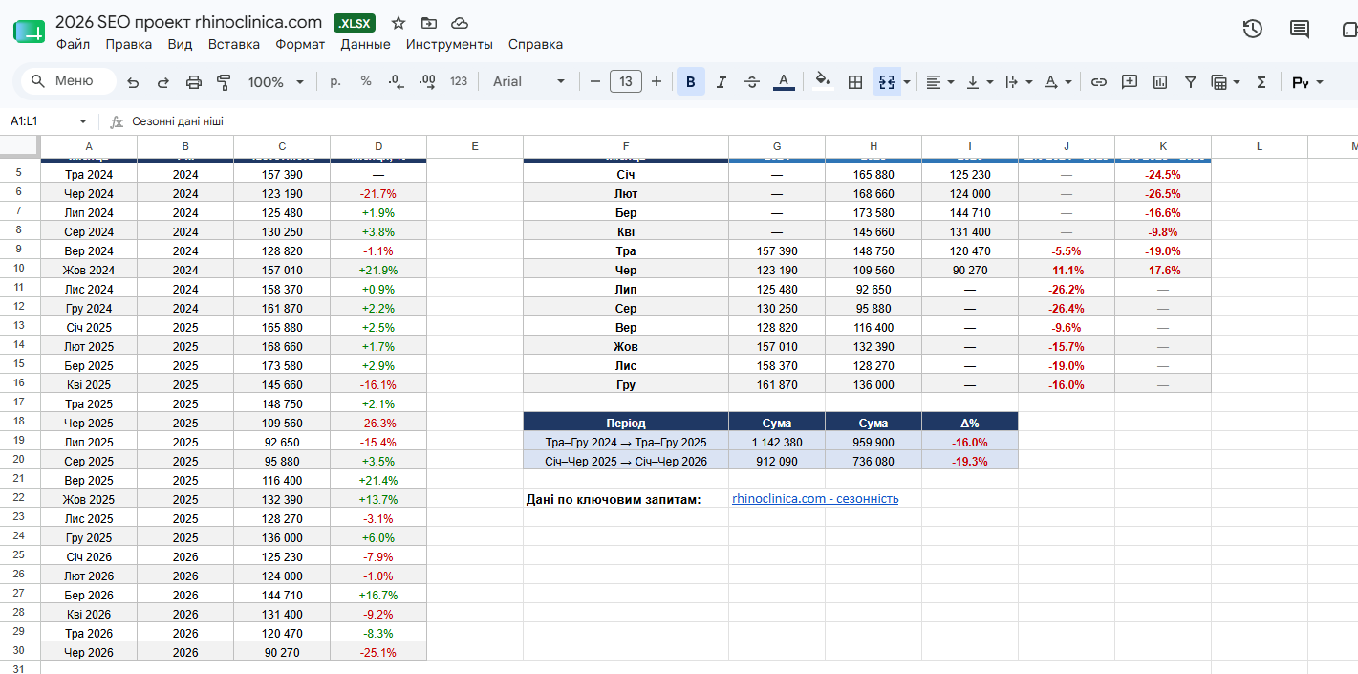Open the fill color bucket
1358x674 pixels.
[x=822, y=82]
